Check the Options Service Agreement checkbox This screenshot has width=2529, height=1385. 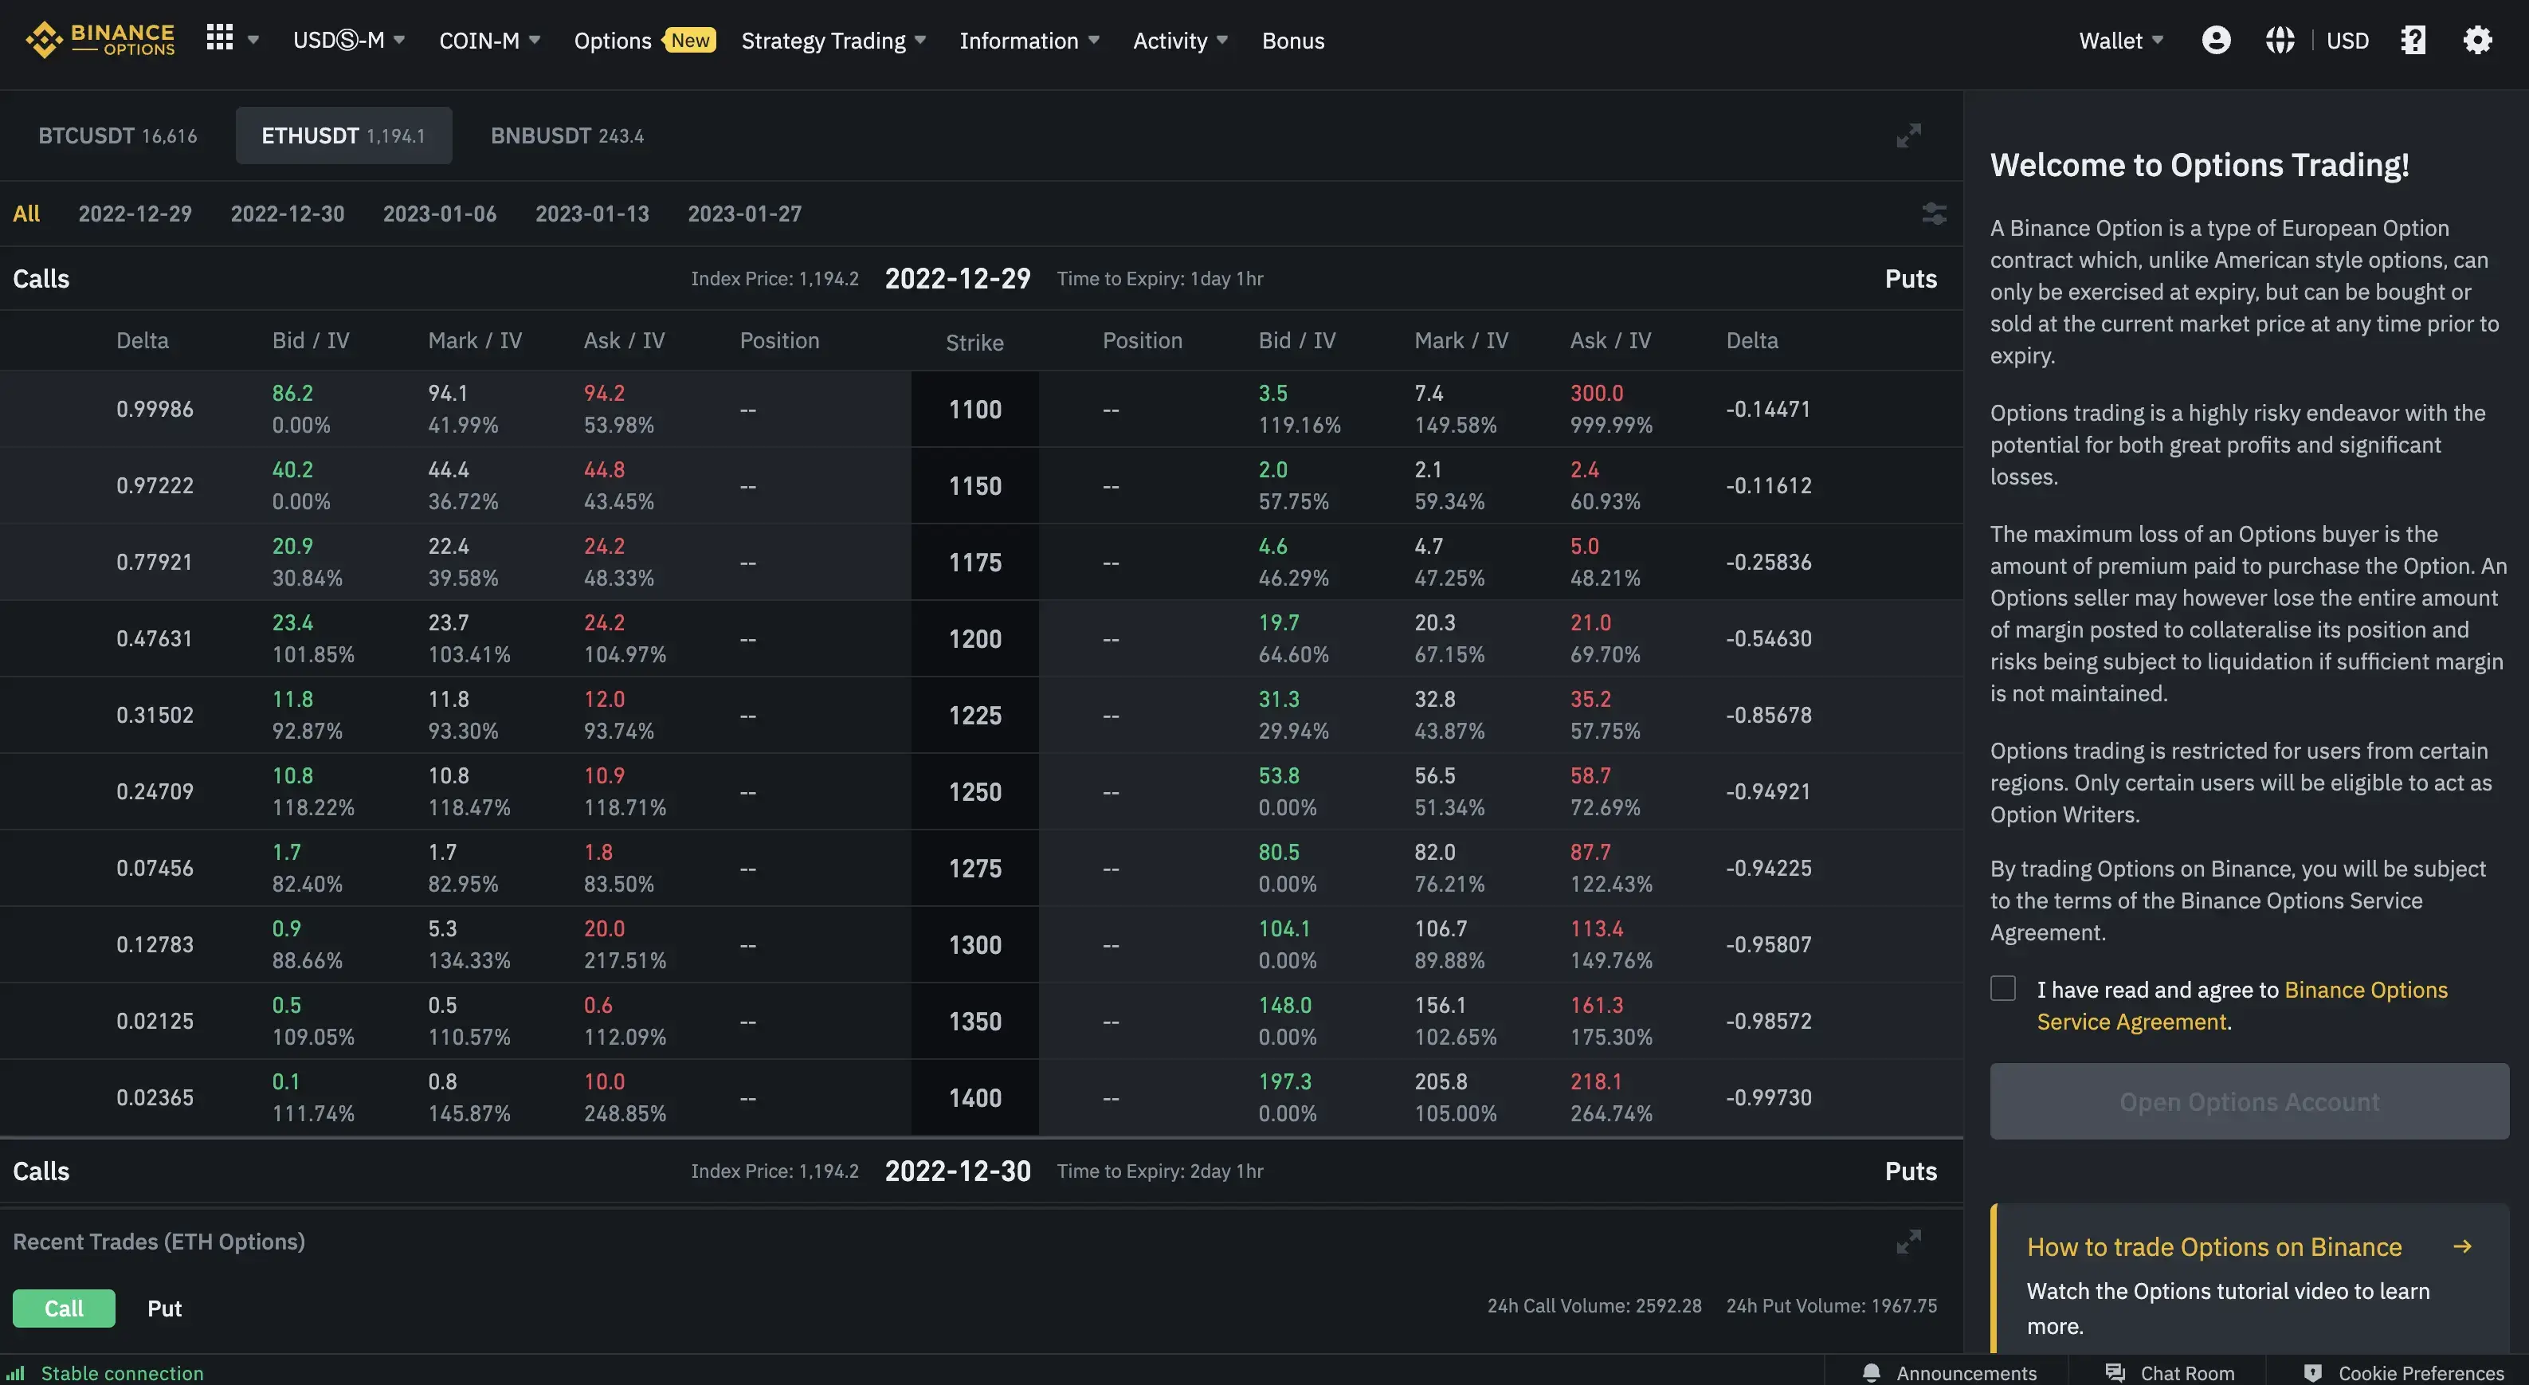click(x=2003, y=988)
